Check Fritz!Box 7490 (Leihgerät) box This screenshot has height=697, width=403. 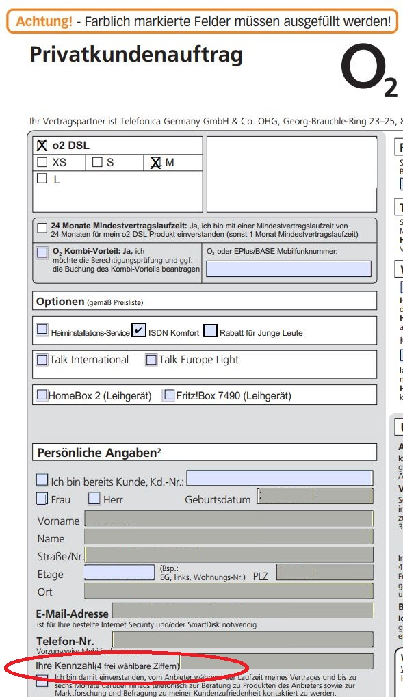[x=169, y=395]
